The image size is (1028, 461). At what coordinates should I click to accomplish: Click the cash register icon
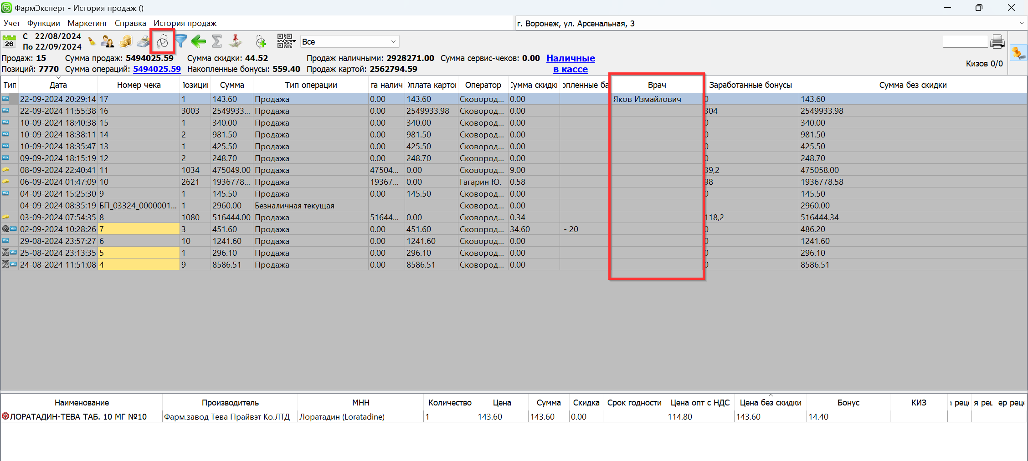[143, 41]
